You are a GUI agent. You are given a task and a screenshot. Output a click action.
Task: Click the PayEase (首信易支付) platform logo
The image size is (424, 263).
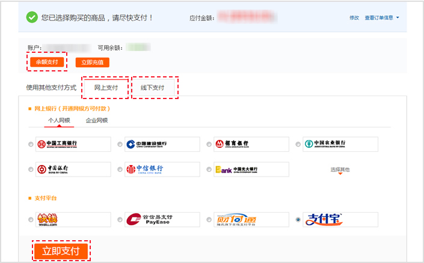click(162, 219)
